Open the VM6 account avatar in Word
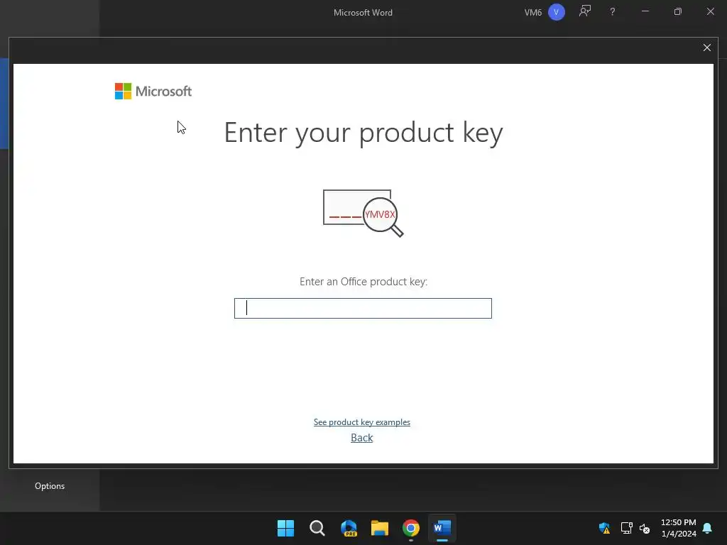 point(556,12)
